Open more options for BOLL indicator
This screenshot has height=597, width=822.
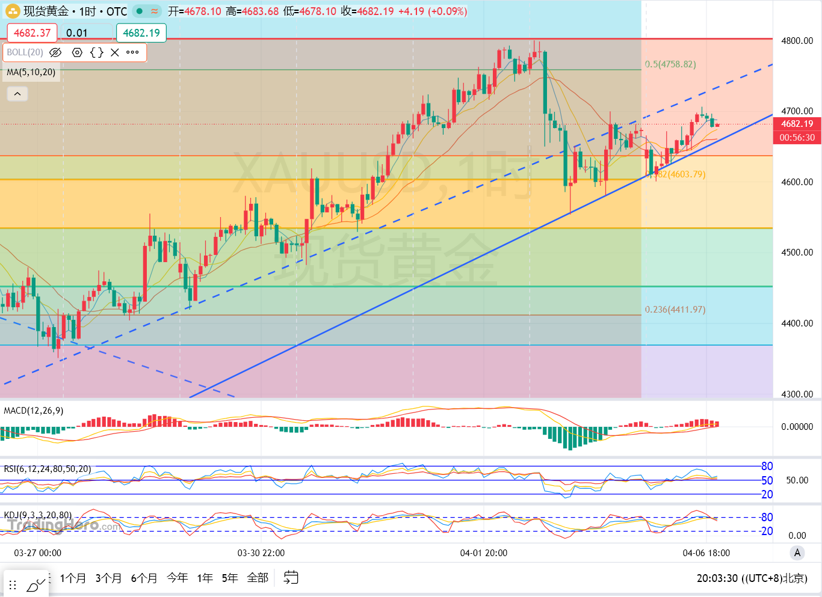coord(133,52)
